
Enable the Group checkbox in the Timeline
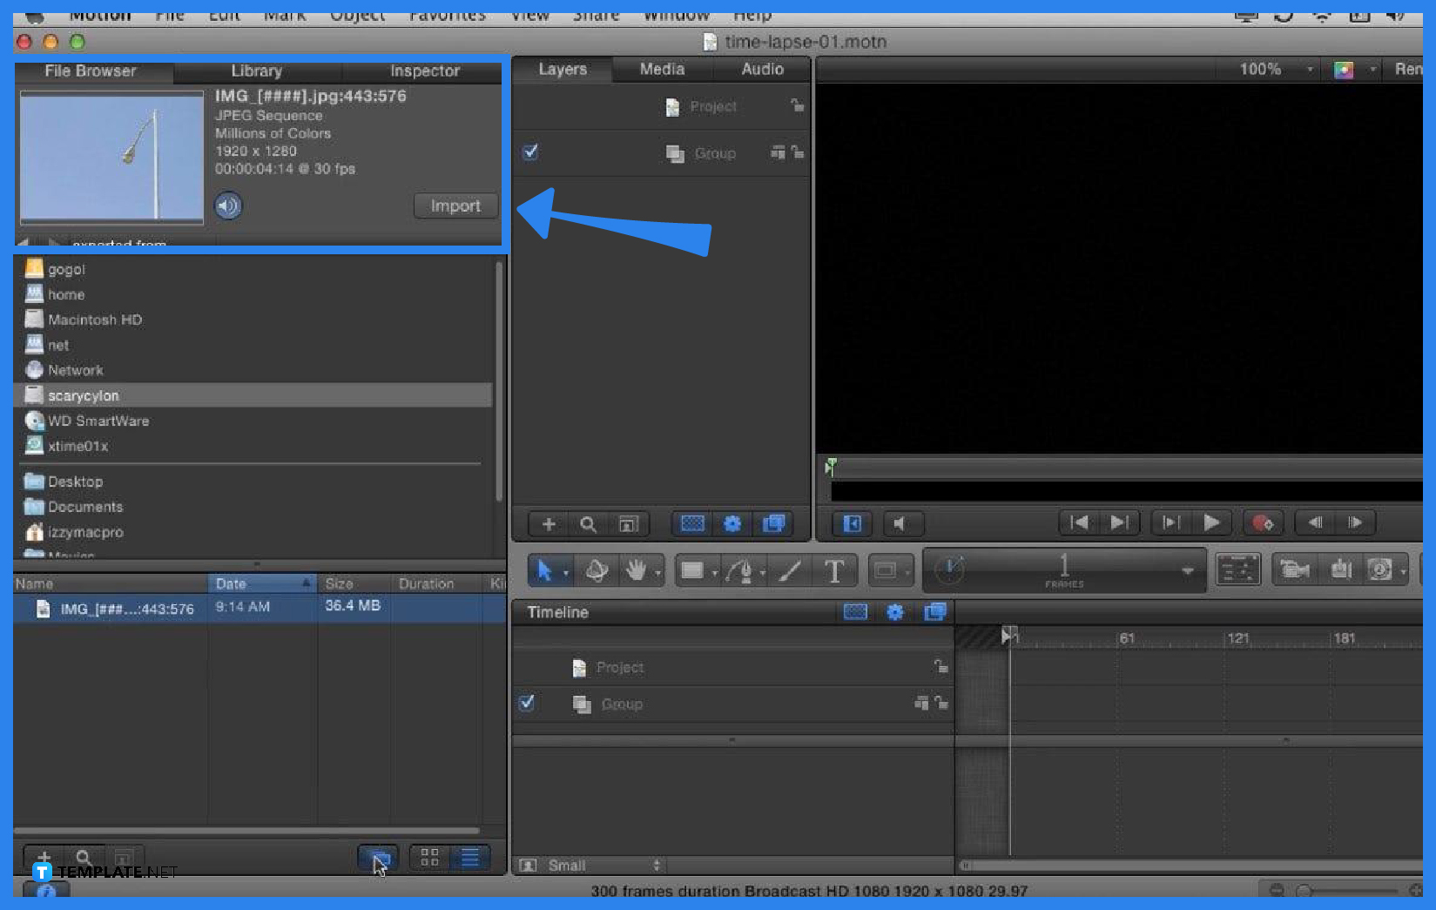[527, 703]
